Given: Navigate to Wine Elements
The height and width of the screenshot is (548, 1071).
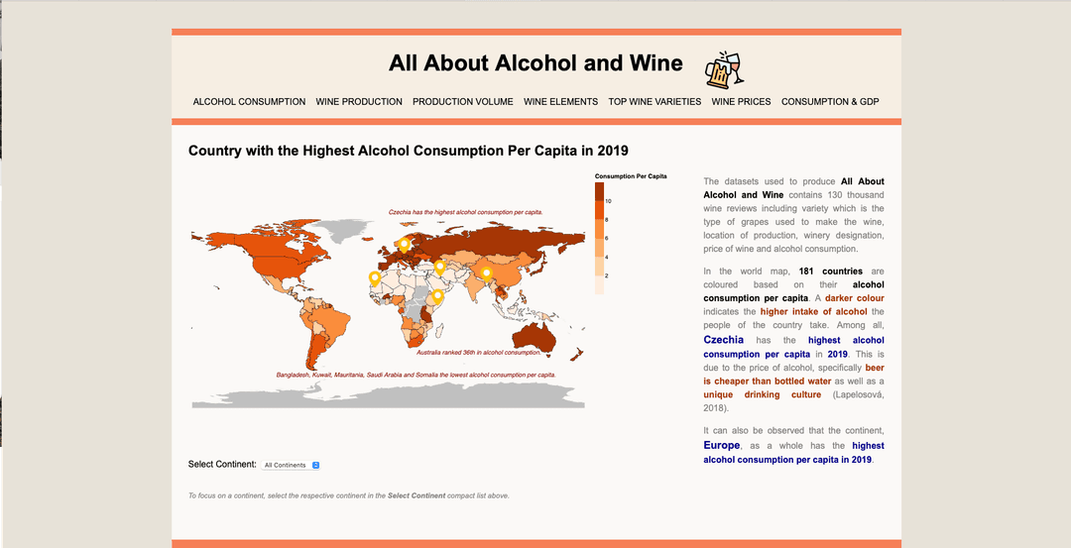Looking at the screenshot, I should pos(560,102).
